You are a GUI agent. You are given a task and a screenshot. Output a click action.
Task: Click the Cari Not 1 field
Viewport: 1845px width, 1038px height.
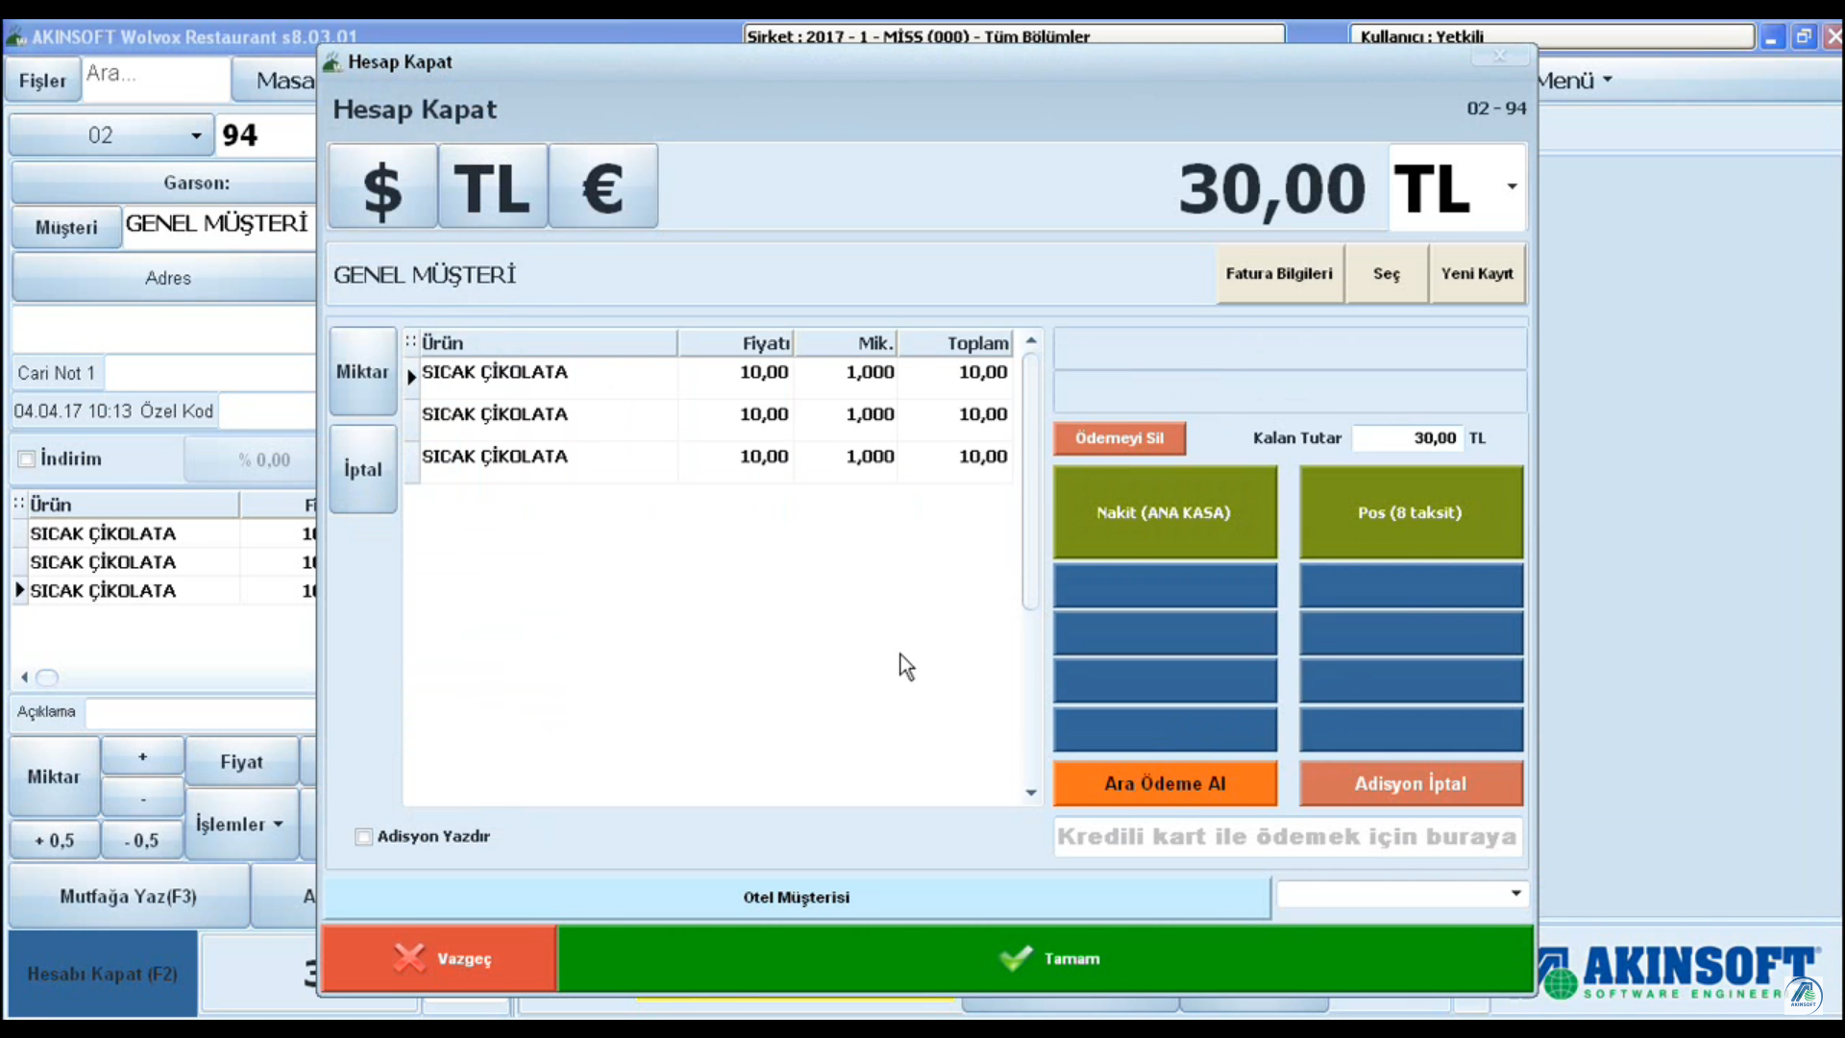[210, 373]
